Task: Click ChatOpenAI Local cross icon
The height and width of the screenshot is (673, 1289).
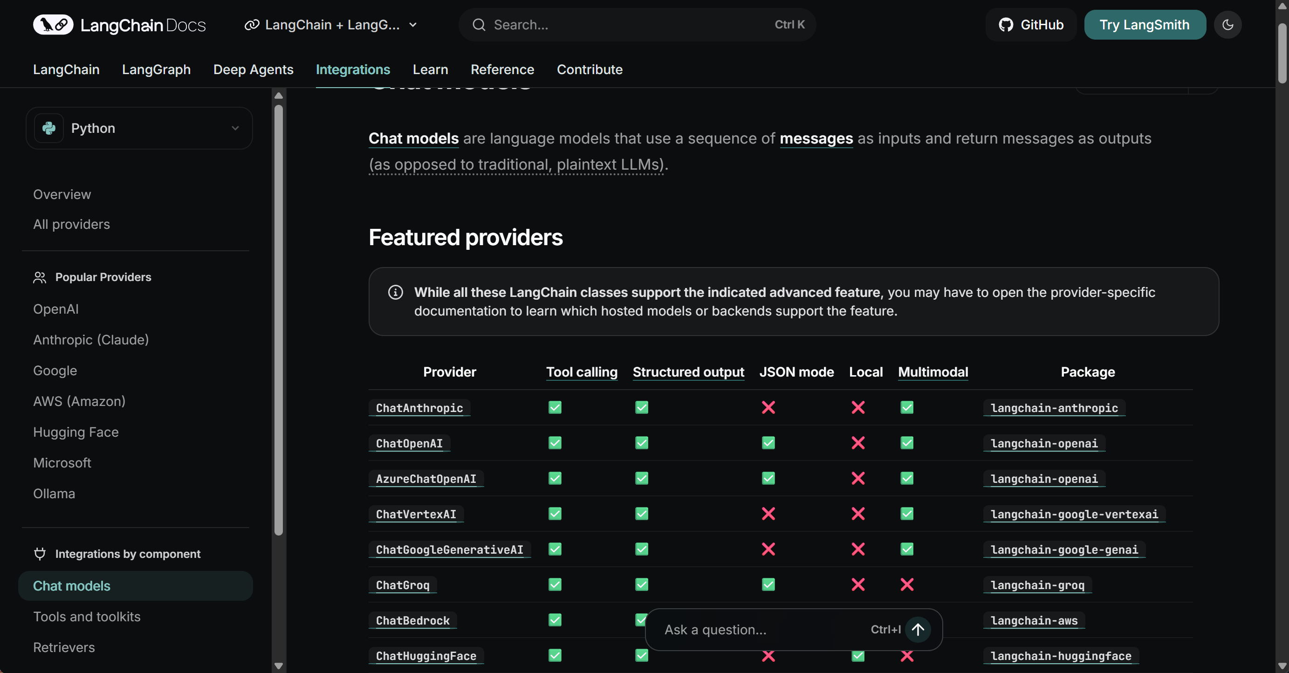Action: [857, 443]
